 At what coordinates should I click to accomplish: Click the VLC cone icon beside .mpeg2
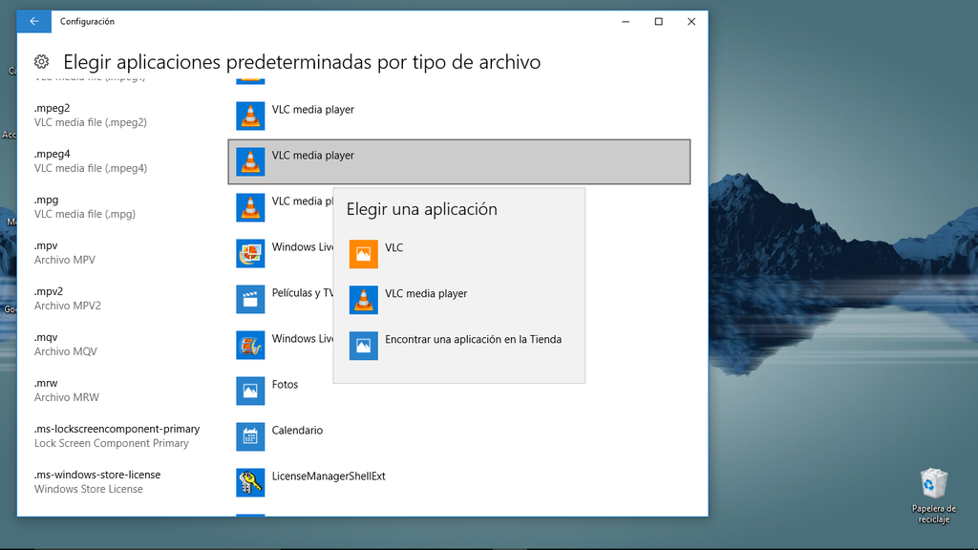(250, 116)
